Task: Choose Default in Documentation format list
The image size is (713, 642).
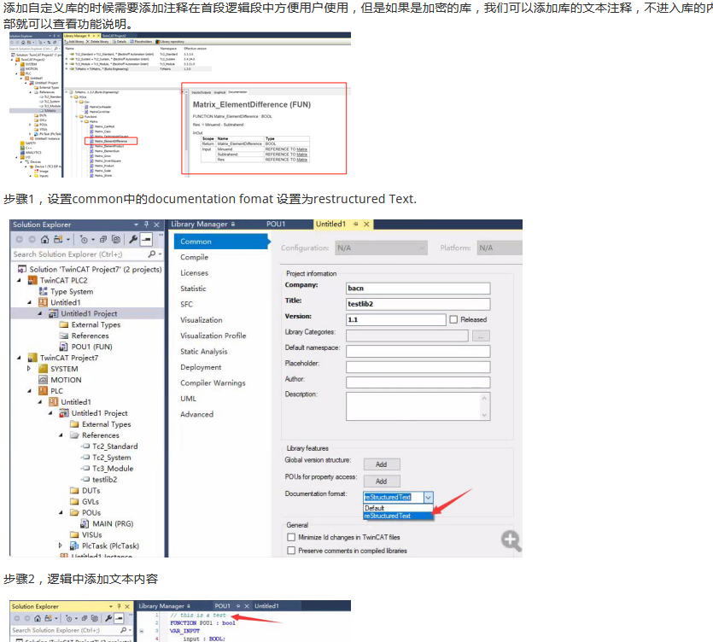Action: click(x=397, y=508)
